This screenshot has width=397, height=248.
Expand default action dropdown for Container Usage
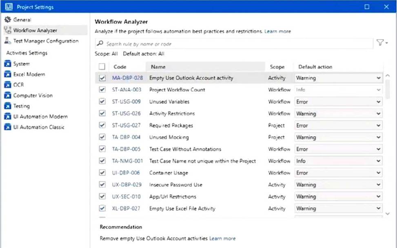[x=338, y=173]
